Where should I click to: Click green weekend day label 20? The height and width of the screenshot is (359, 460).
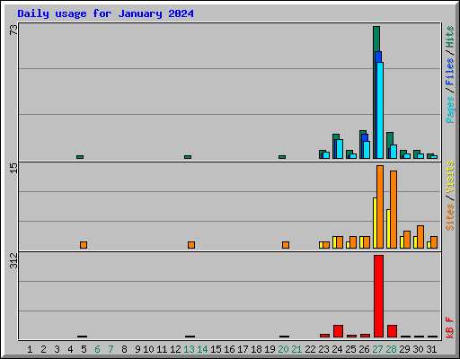tap(283, 349)
